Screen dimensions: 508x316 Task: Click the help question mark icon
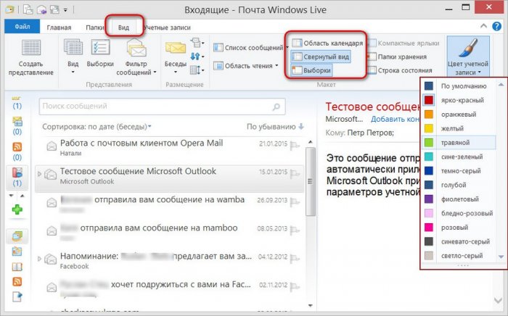pyautogui.click(x=496, y=26)
